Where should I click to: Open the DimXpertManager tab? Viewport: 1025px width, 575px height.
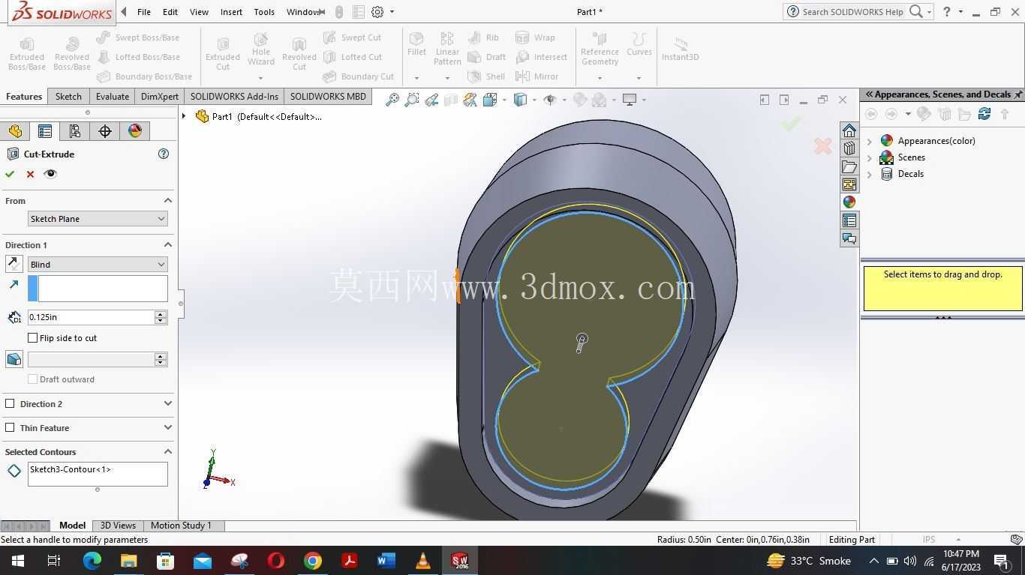pyautogui.click(x=105, y=131)
